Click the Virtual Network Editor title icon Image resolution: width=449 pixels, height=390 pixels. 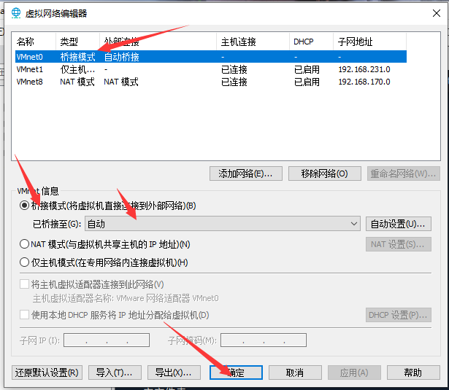(16, 12)
